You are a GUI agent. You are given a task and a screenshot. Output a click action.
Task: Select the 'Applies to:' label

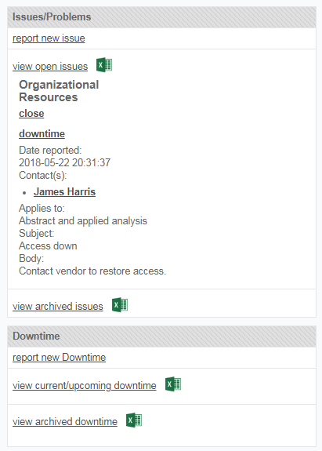(x=42, y=208)
